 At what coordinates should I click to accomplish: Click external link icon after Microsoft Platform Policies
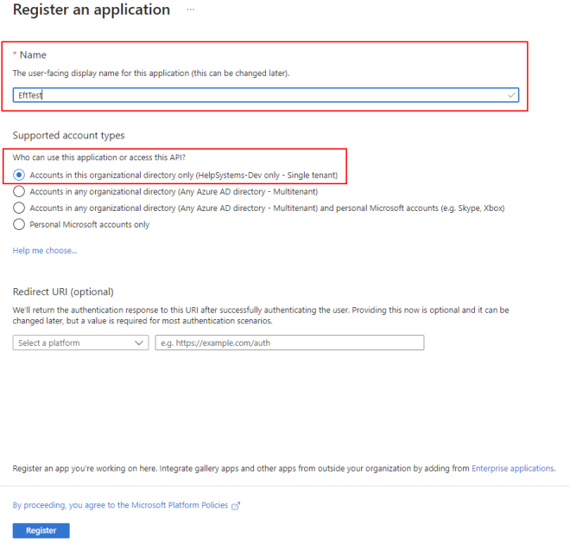click(x=235, y=506)
